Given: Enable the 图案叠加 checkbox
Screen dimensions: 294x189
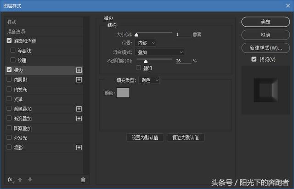Looking at the screenshot, I should [x=9, y=128].
